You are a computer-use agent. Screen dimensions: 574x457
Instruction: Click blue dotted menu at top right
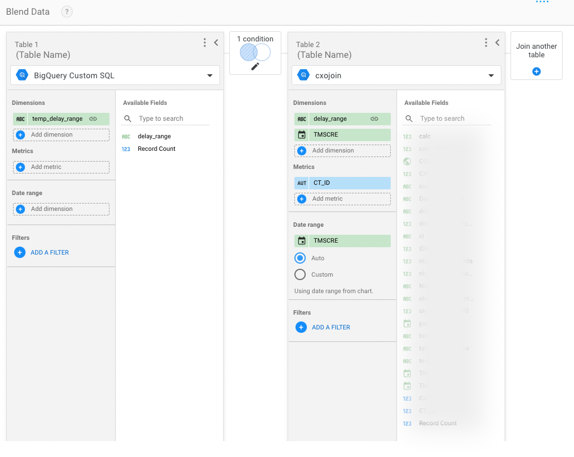point(542,2)
